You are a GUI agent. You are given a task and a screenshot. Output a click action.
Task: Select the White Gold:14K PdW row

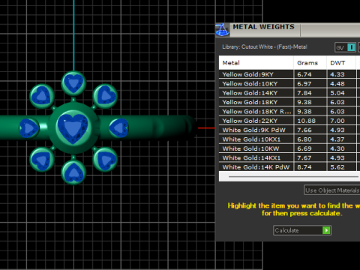[289, 167]
